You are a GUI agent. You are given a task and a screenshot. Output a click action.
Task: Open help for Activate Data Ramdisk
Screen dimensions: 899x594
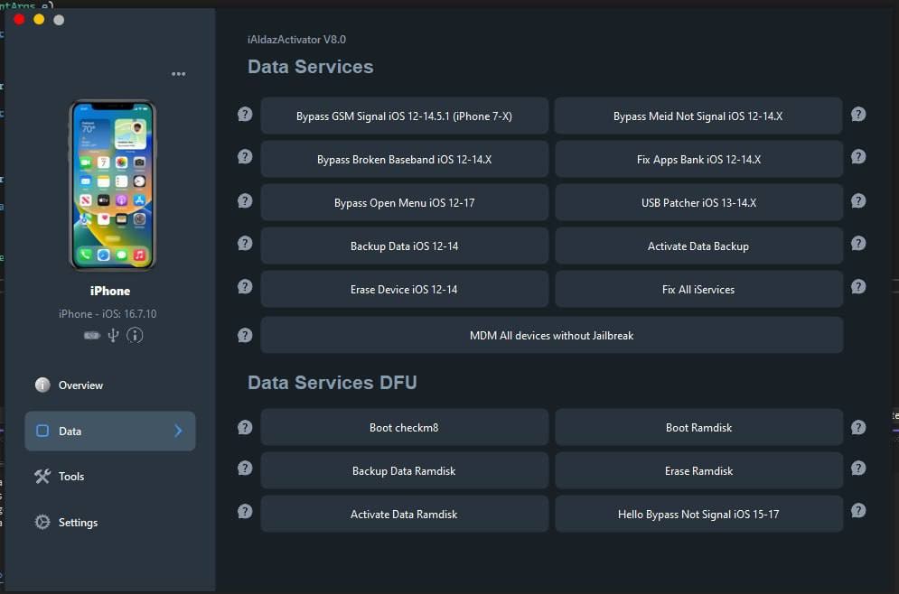(245, 510)
